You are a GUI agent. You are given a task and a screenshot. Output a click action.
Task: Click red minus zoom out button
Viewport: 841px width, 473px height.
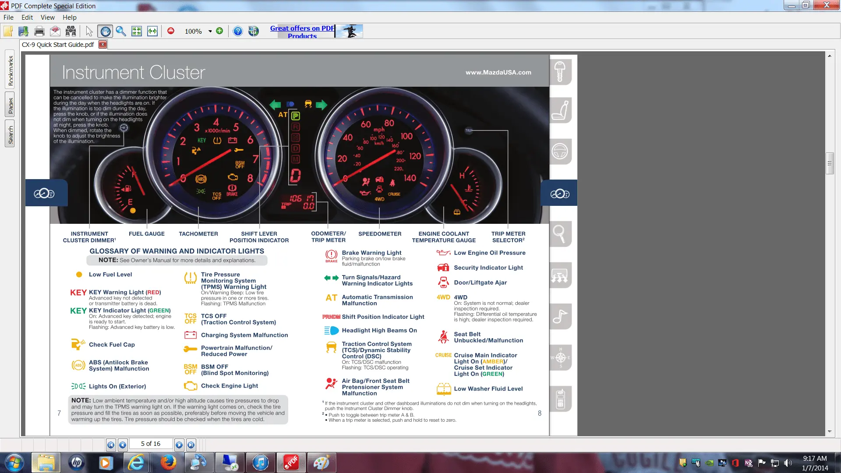click(171, 31)
